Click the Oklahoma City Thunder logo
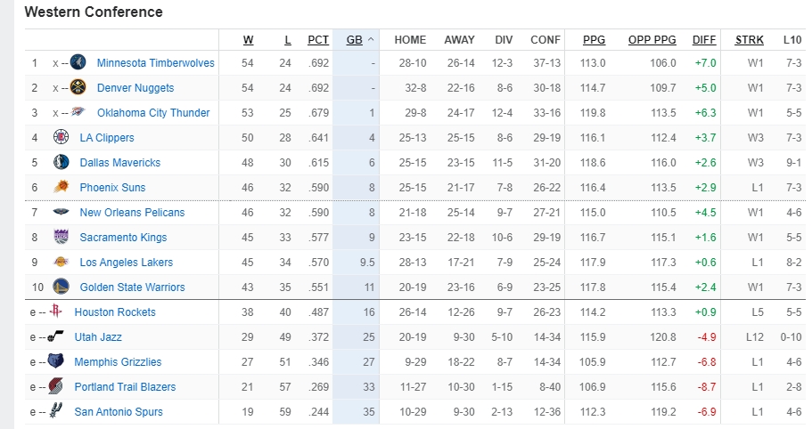Viewport: 812px width, 429px height. pyautogui.click(x=78, y=113)
